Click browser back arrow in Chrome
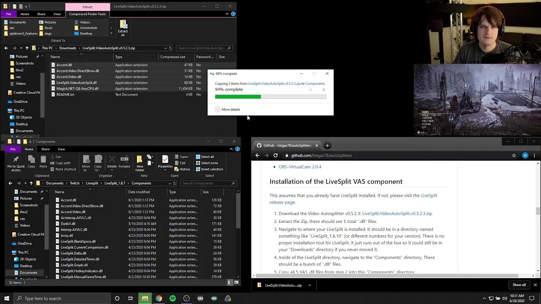The width and height of the screenshot is (541, 304). coord(257,155)
